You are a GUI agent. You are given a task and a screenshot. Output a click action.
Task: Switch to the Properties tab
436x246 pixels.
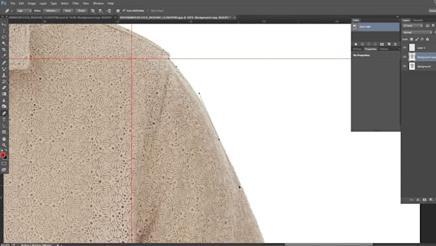click(371, 49)
